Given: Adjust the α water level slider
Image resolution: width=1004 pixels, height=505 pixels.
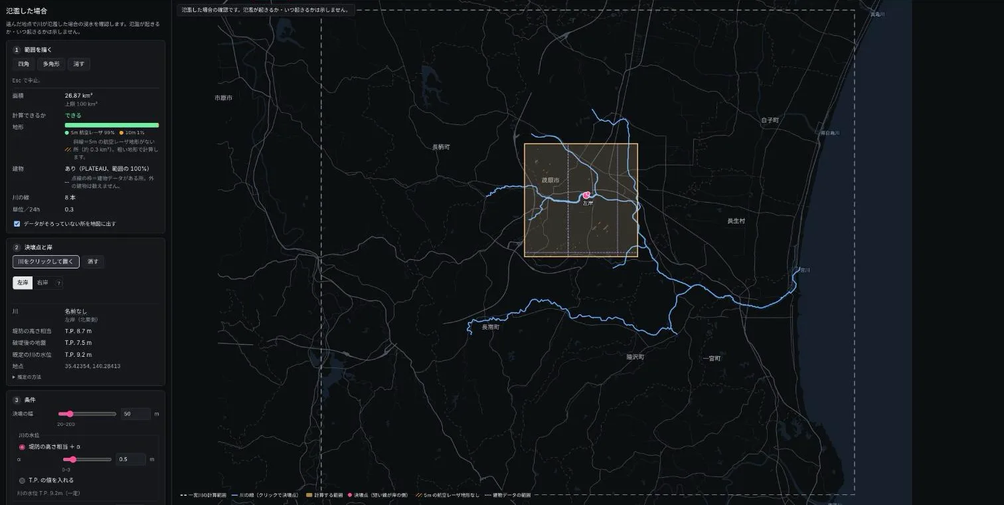Looking at the screenshot, I should click(87, 459).
